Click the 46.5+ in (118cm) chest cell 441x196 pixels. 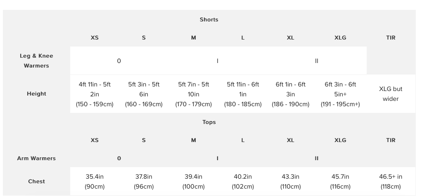(391, 182)
